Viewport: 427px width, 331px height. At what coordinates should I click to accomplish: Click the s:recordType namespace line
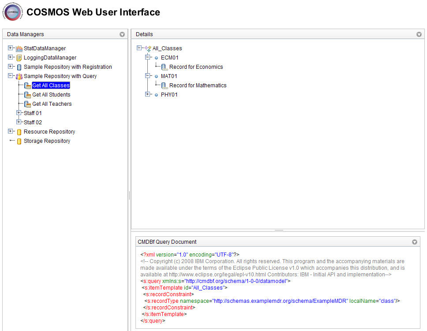click(272, 301)
